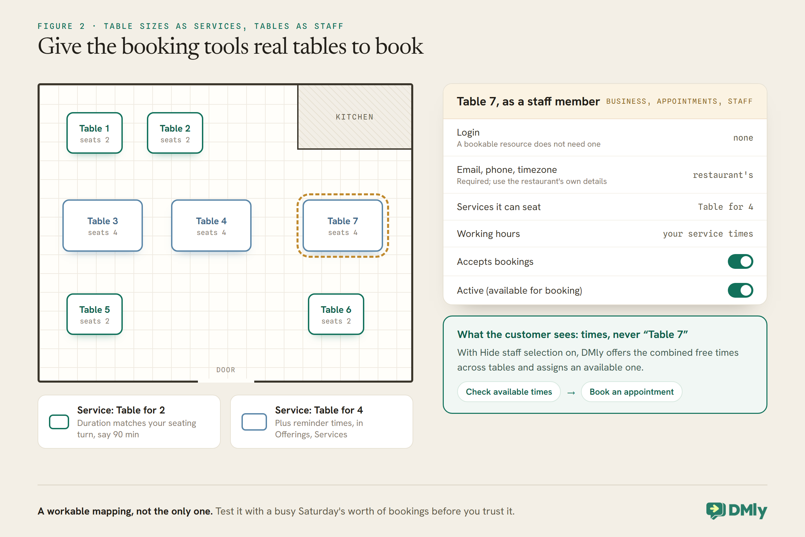Click the DMly logo icon

pyautogui.click(x=716, y=510)
